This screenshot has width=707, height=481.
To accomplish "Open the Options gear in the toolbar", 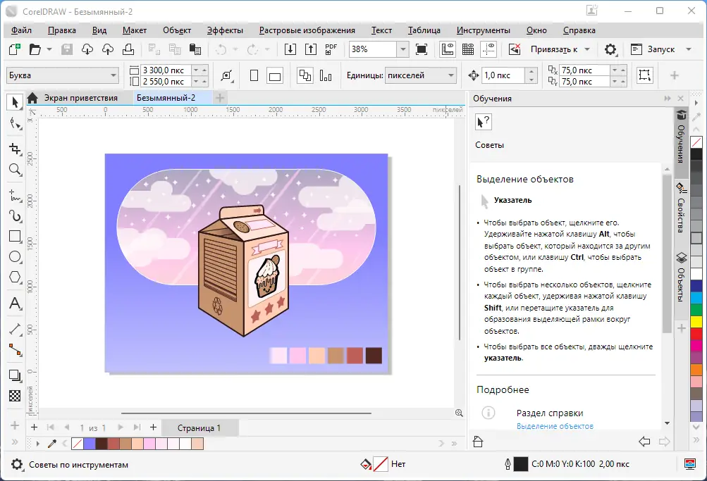I will (610, 49).
